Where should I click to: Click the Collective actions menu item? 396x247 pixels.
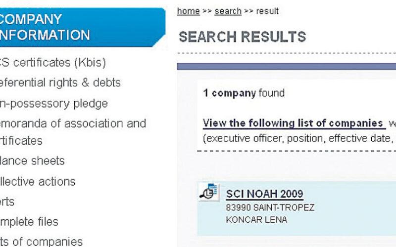[38, 181]
